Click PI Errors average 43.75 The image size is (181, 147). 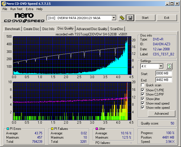point(38,133)
